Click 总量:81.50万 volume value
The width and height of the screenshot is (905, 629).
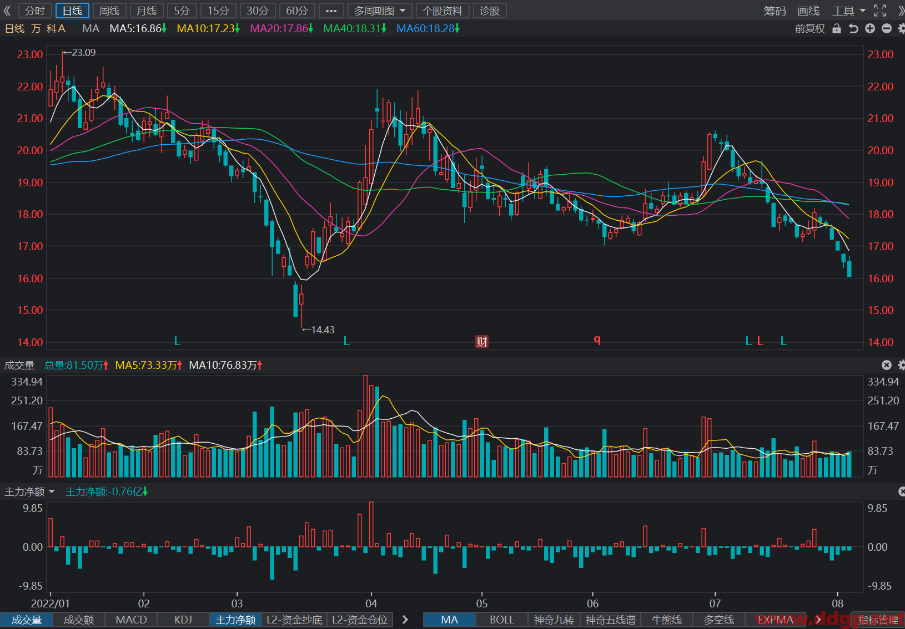pos(76,365)
